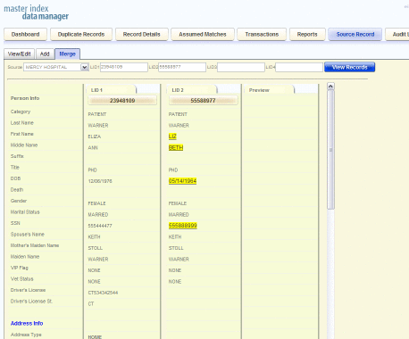
Task: Click the scroll up arrow
Action: [330, 87]
